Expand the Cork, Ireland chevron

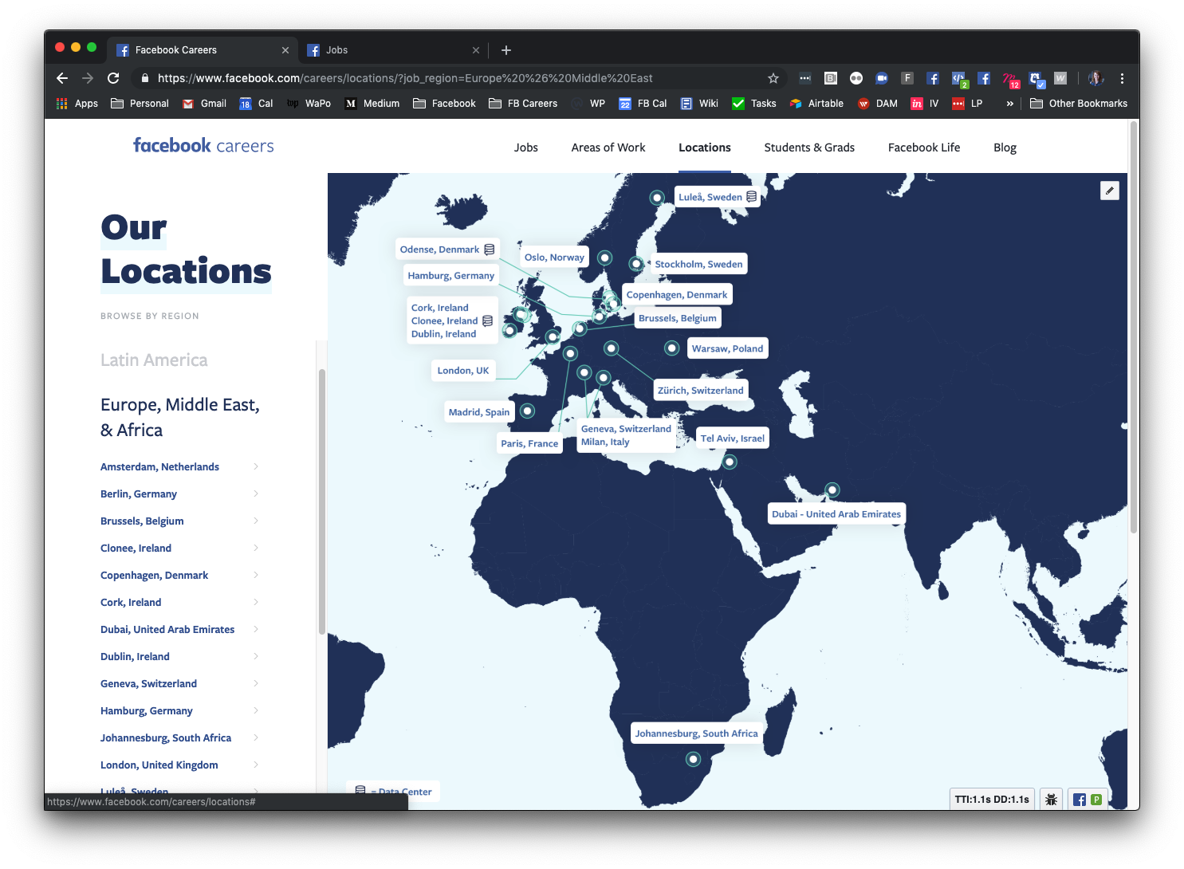point(256,602)
